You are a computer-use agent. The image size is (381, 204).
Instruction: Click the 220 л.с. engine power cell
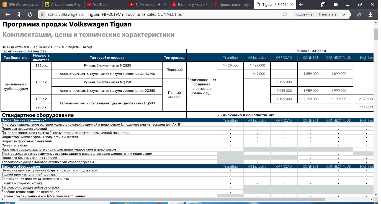(x=41, y=107)
